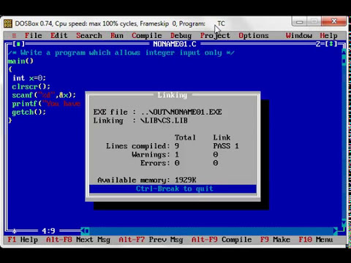Screen dimensions: 351x263
Task: Click the 'main()' code line
Action: click(20, 61)
